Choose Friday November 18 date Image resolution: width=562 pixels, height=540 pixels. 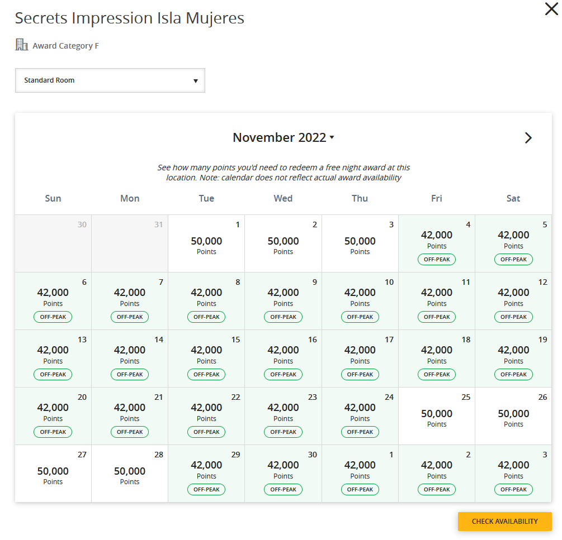coord(437,359)
